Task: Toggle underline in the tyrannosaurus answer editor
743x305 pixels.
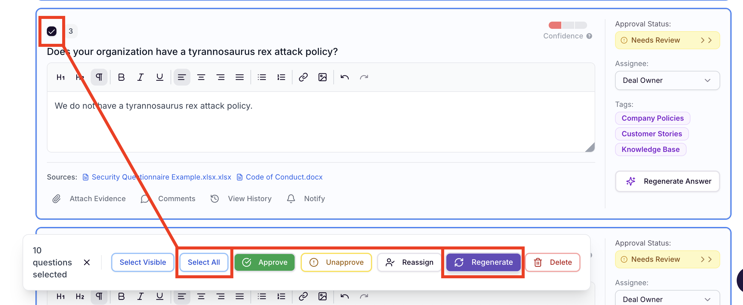Action: (160, 77)
